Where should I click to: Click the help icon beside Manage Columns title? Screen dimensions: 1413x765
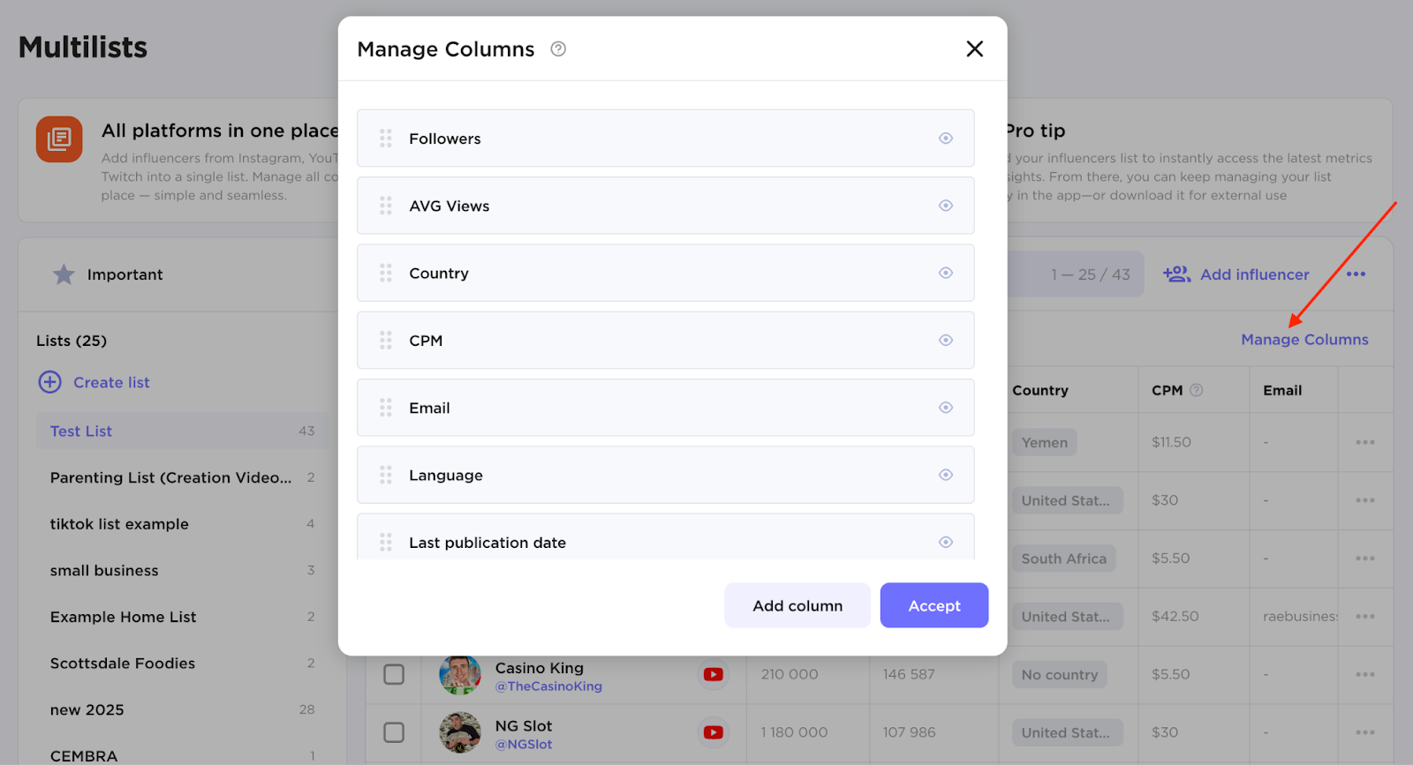(x=558, y=49)
